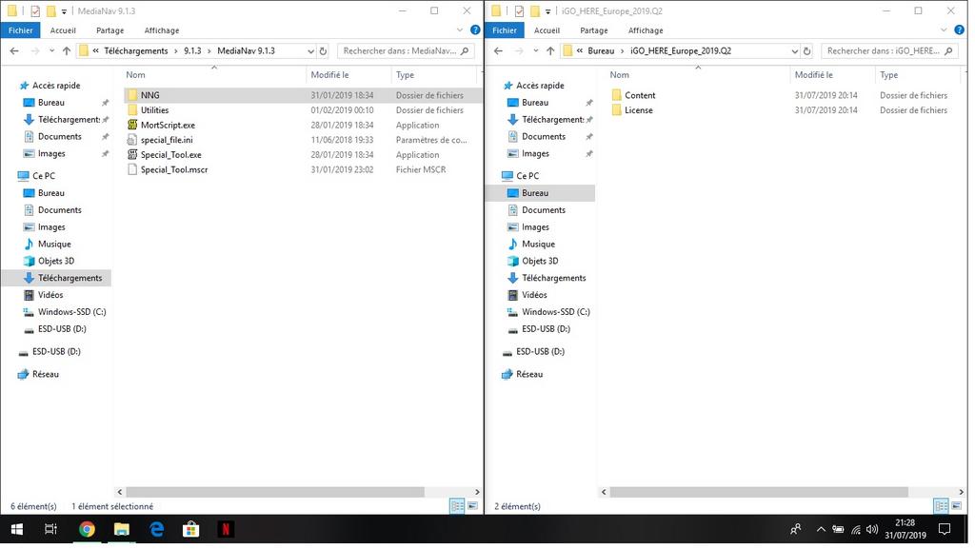
Task: Open the License folder in iGO window
Action: pos(639,110)
